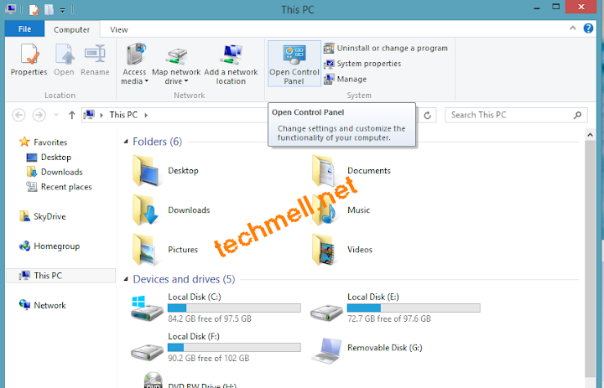Select Local Disk (F:) drive icon

pyautogui.click(x=147, y=351)
